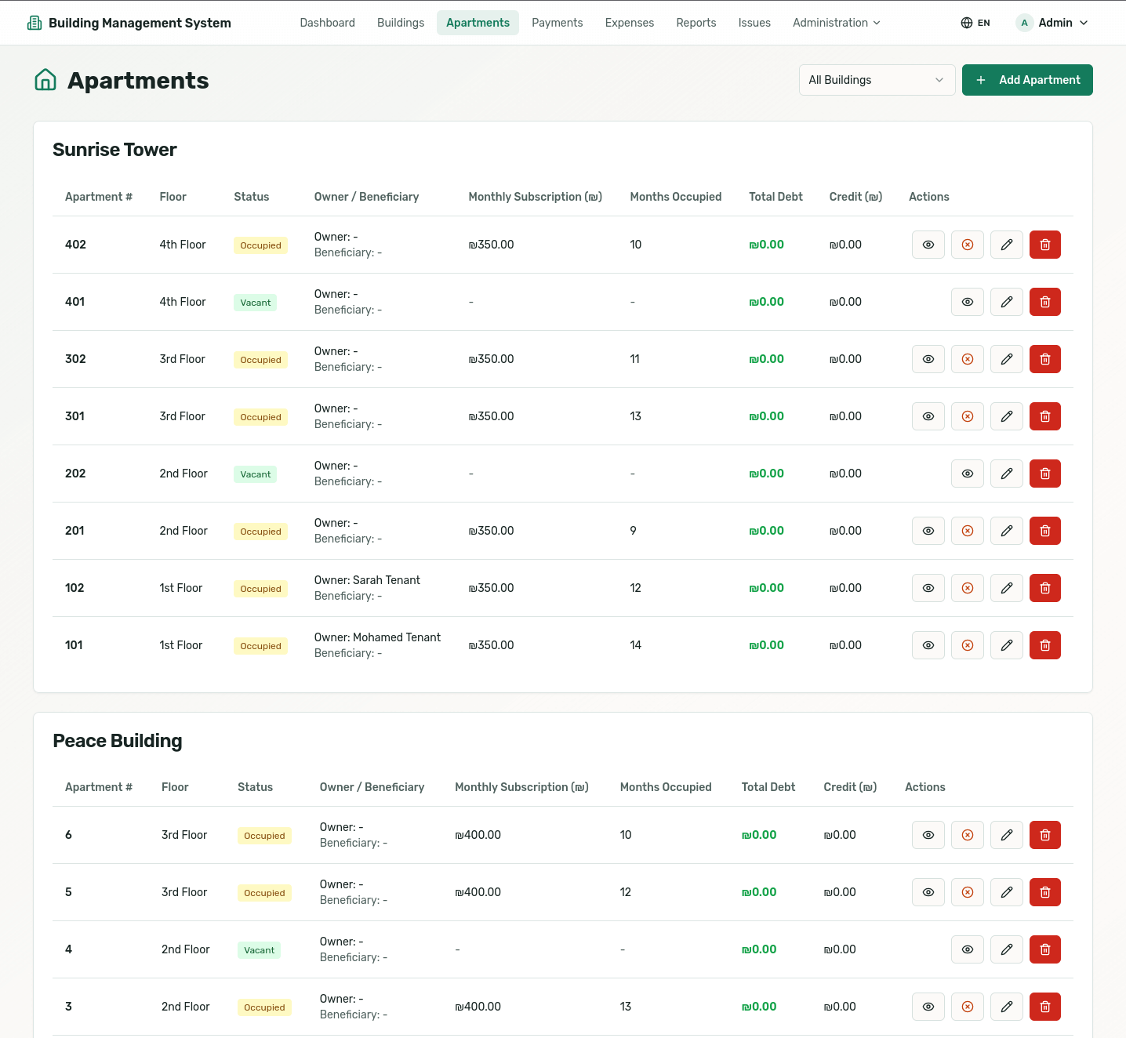Open the Admin user account menu
1126x1038 pixels.
(1052, 23)
